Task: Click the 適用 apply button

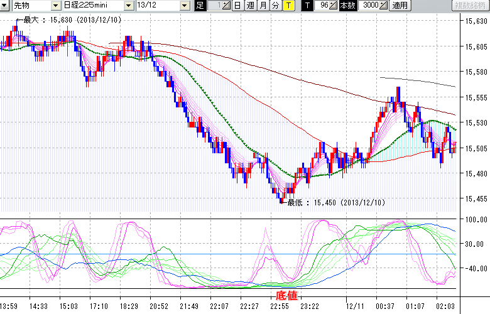Action: [x=400, y=6]
